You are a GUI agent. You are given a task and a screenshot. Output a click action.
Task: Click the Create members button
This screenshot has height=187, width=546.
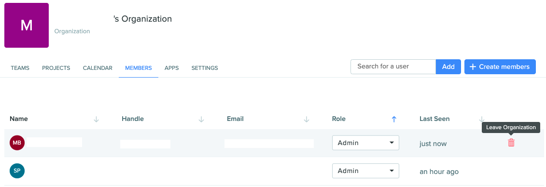(500, 67)
